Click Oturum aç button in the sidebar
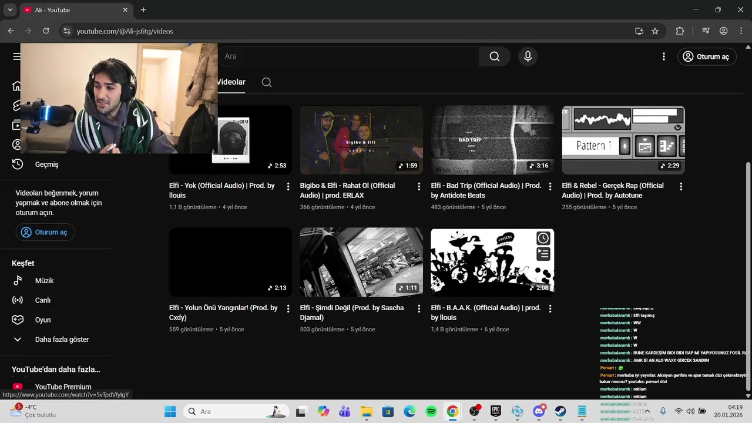Viewport: 752px width, 423px height. pos(45,232)
